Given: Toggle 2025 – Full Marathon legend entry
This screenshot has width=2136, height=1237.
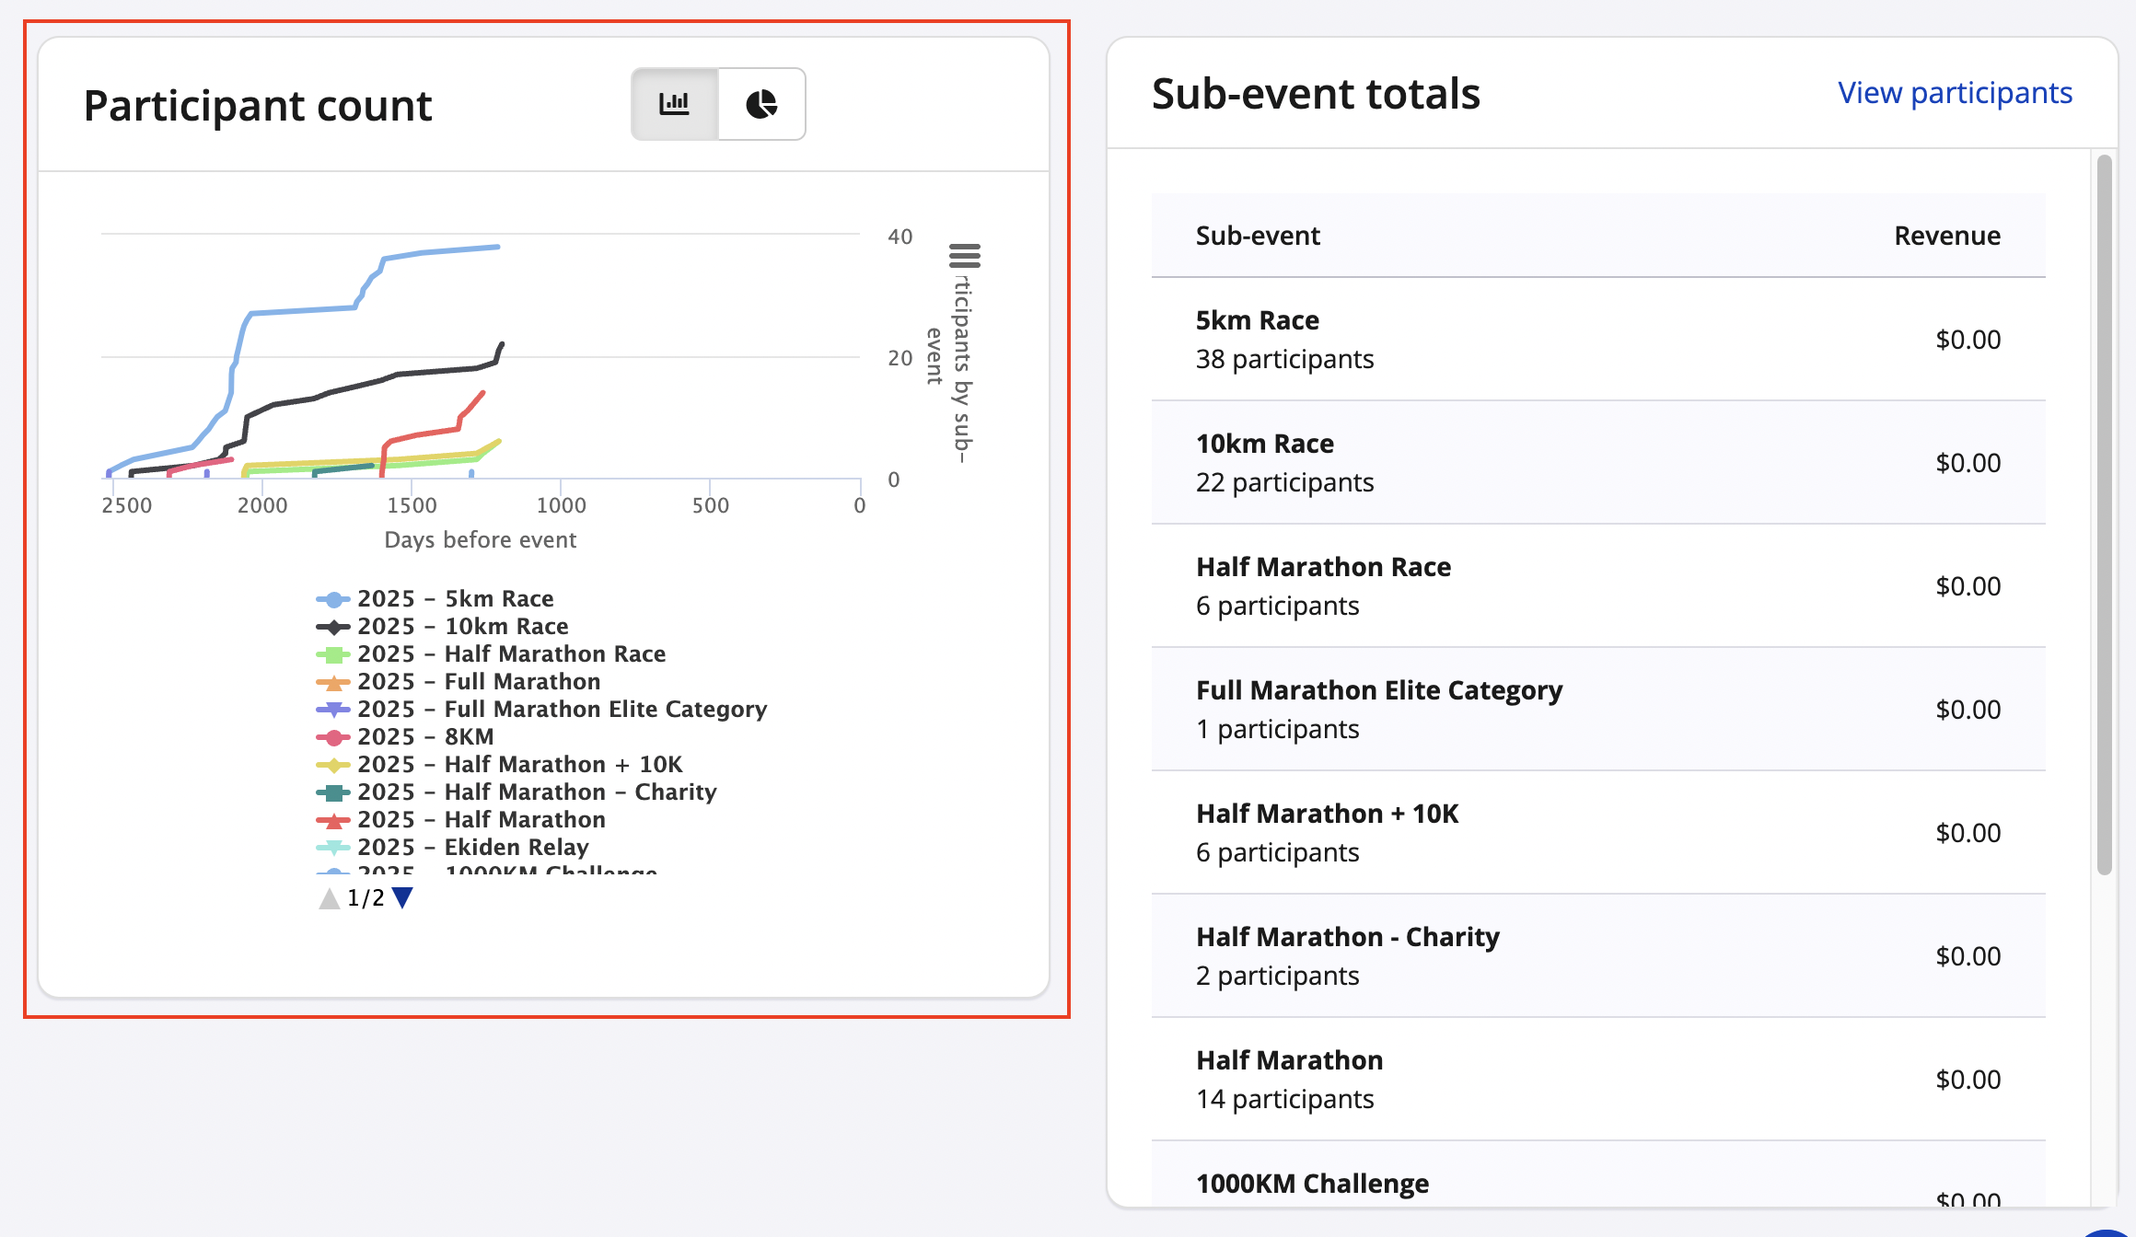Looking at the screenshot, I should point(479,682).
